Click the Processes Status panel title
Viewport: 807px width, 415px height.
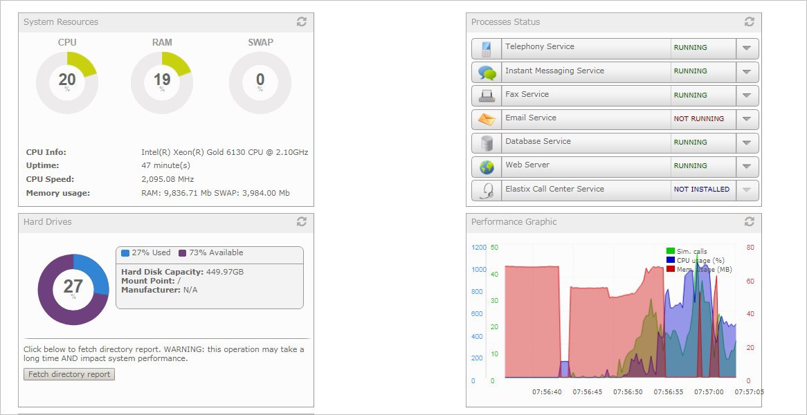[505, 22]
